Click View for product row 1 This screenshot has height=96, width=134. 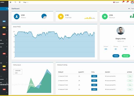click(130, 76)
